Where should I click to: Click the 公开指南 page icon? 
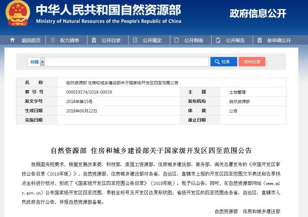click(176, 40)
